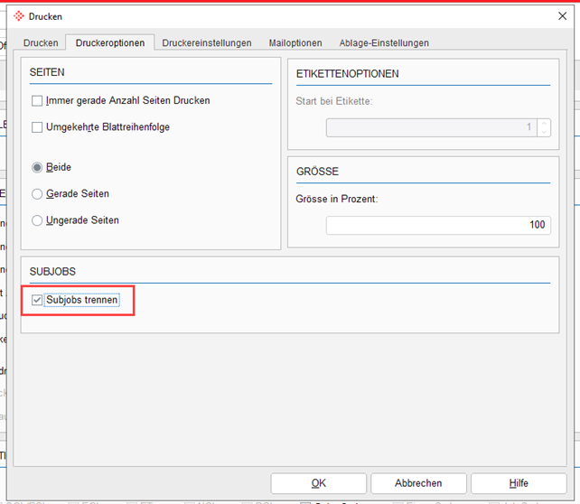Image resolution: width=580 pixels, height=504 pixels.
Task: Click the red Drucken title bar icon
Action: pyautogui.click(x=18, y=16)
